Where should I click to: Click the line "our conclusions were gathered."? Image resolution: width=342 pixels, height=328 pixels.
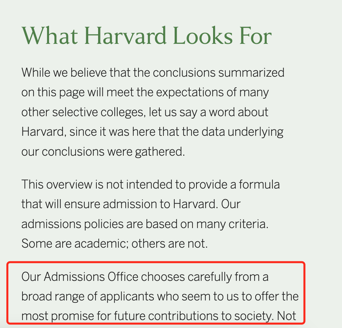point(103,152)
